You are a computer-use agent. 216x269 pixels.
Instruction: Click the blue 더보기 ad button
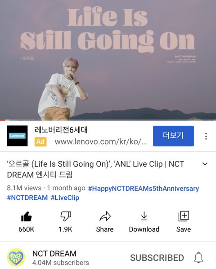[x=173, y=136]
